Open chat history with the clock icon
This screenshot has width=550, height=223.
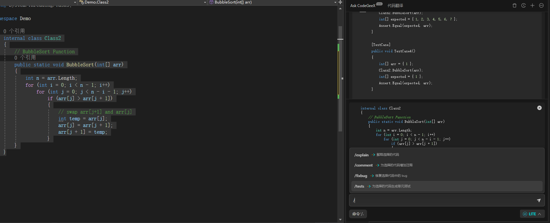[523, 5]
